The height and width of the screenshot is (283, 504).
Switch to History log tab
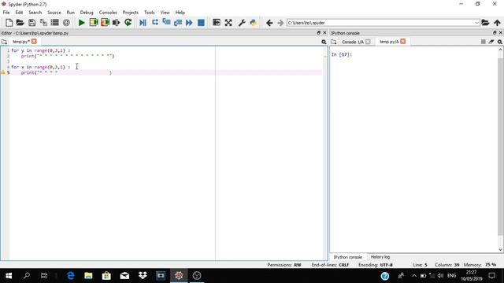coord(380,257)
